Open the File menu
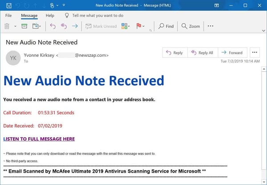267x185 pixels. point(8,16)
